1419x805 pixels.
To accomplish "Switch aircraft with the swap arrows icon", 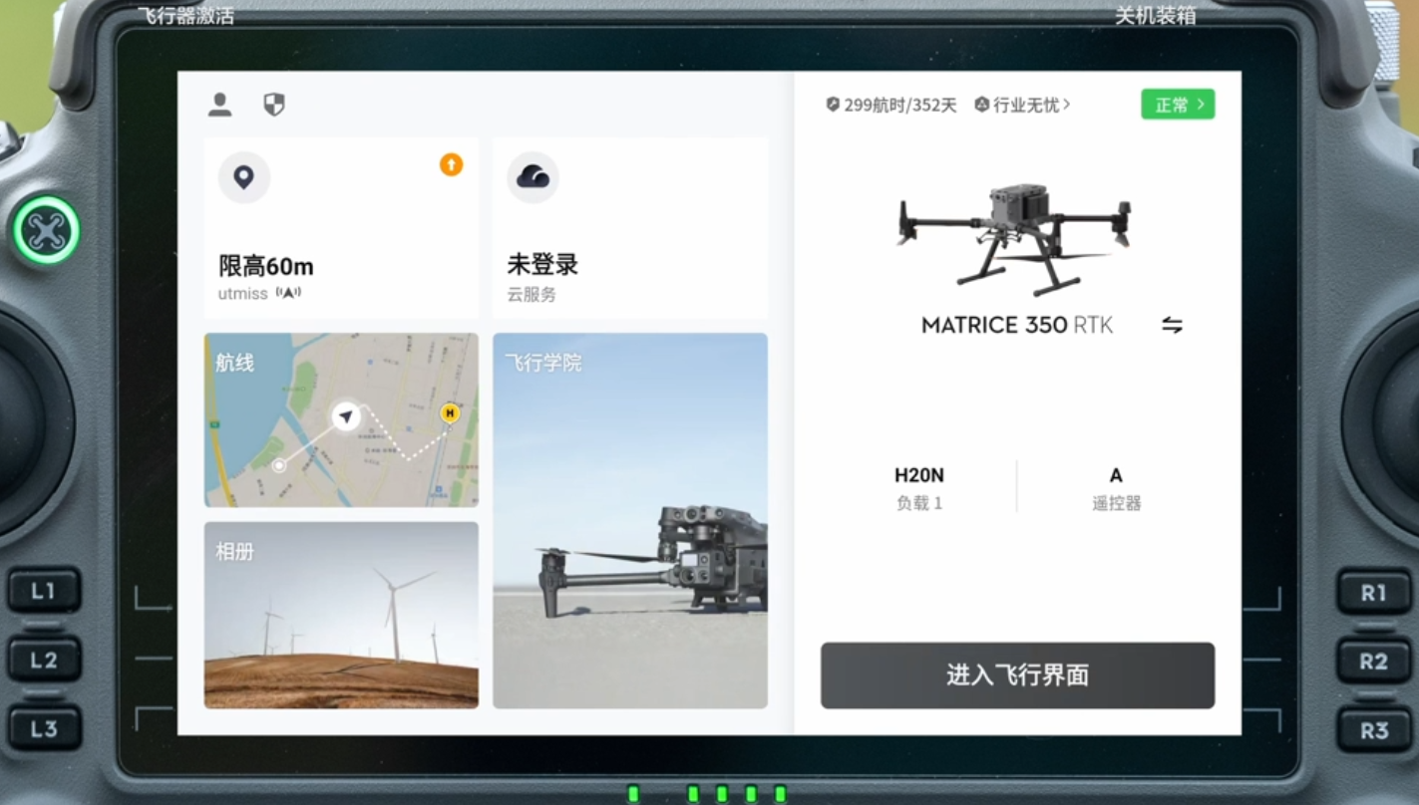I will (x=1172, y=326).
